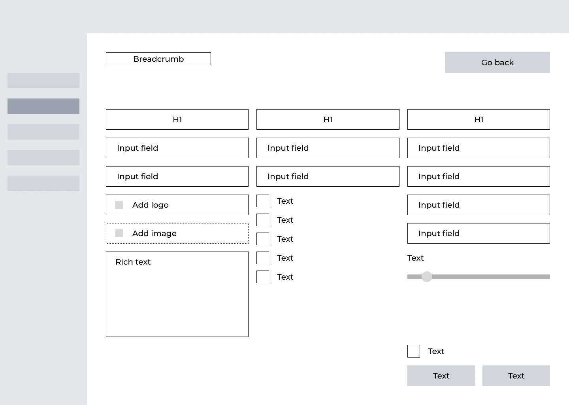Click the H1 heading of the middle column
Viewport: 569px width, 405px height.
tap(328, 119)
